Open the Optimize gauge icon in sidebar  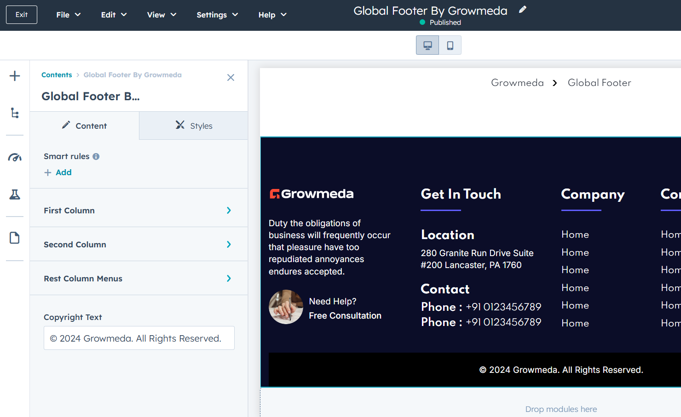pos(15,158)
